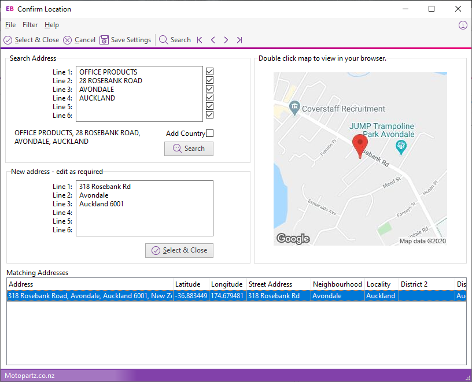Jump to first record with the leftmost arrow

coord(199,40)
